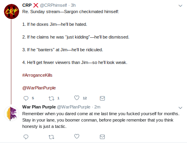The width and height of the screenshot is (187, 143).
Task: Open the options chevron on CRP's tweet
Action: pos(180,6)
